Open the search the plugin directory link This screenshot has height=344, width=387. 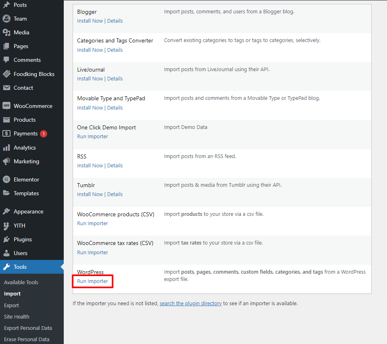point(190,303)
